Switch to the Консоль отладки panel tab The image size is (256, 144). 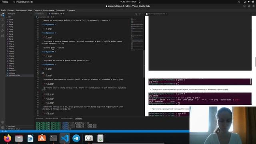click(x=67, y=118)
